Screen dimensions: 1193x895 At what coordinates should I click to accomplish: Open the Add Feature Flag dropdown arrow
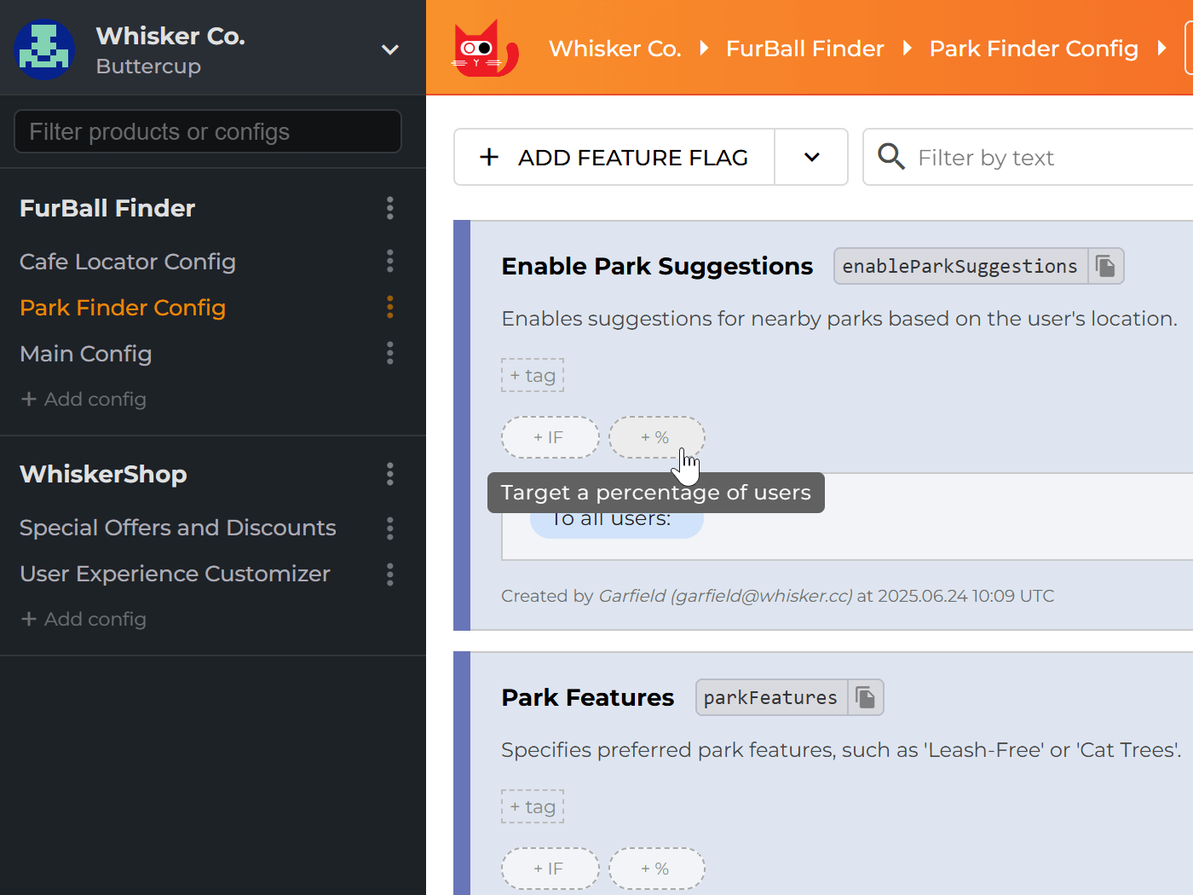click(811, 157)
